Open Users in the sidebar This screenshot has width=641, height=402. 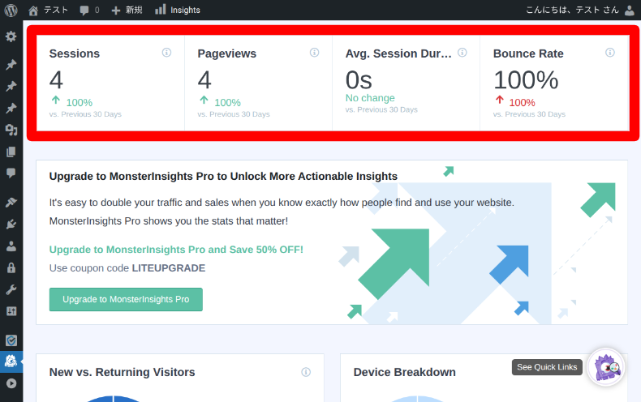point(11,246)
